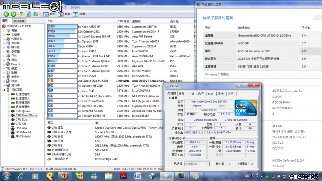The width and height of the screenshot is (322, 181).
Task: Switch to the 我的最愛 favorites tab
Action: pyautogui.click(x=19, y=21)
